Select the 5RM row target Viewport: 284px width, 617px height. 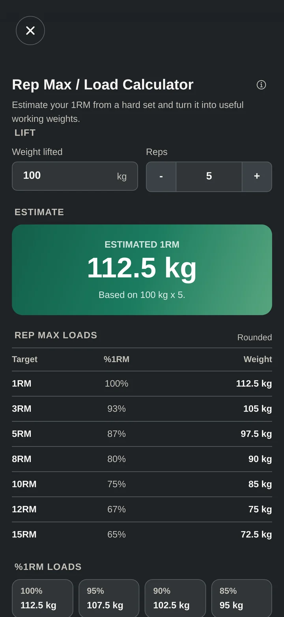22,434
